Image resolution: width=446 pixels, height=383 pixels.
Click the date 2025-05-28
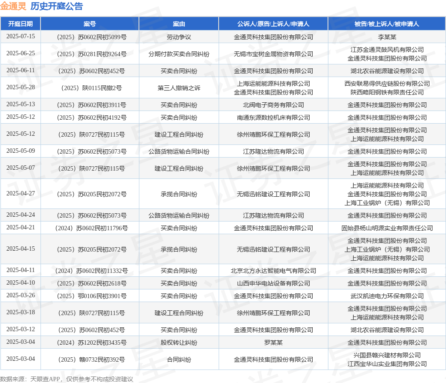20,87
